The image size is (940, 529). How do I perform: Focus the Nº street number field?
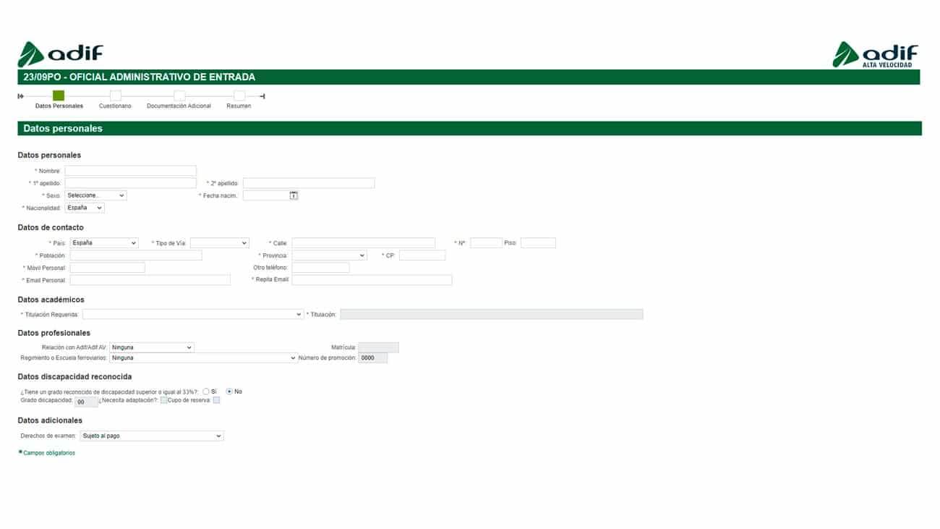[486, 243]
